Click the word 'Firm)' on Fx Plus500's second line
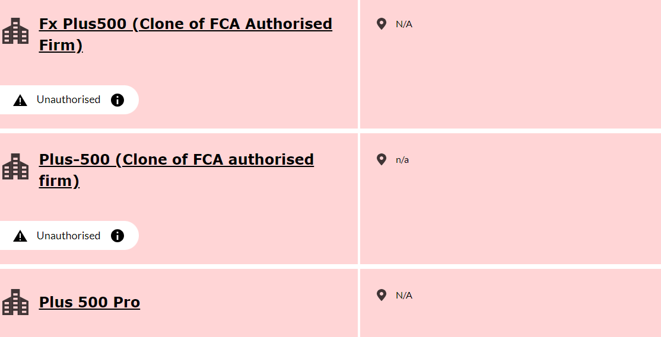The height and width of the screenshot is (337, 661). [61, 45]
